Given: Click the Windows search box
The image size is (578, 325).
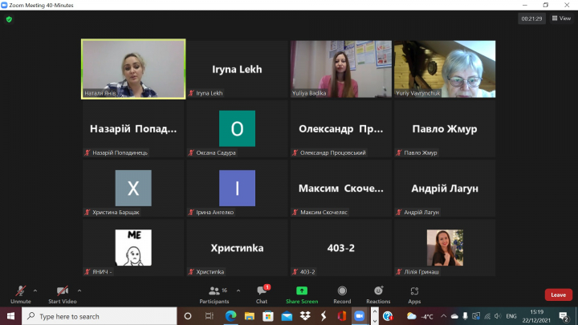Looking at the screenshot, I should tap(104, 316).
